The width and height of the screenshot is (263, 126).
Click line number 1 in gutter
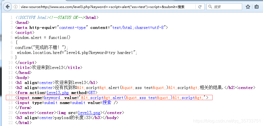click(x=11, y=18)
